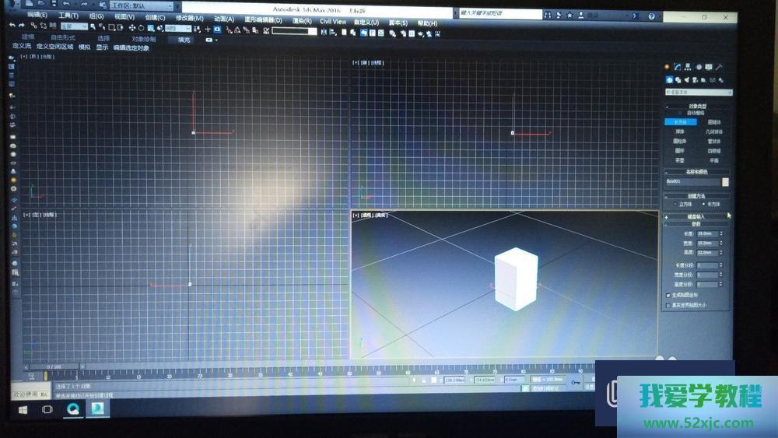Collapse the 参数 rollout
778x438 pixels.
point(696,224)
